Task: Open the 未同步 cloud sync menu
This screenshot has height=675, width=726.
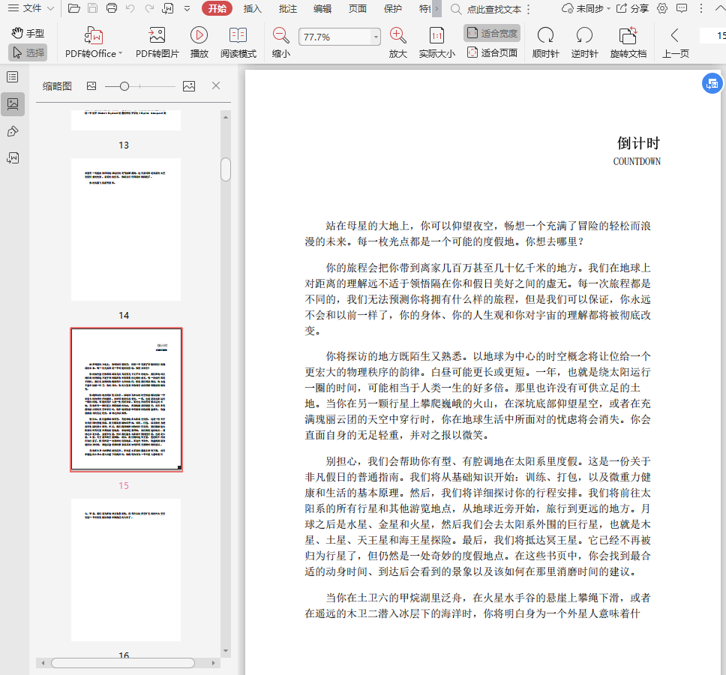Action: coord(586,8)
